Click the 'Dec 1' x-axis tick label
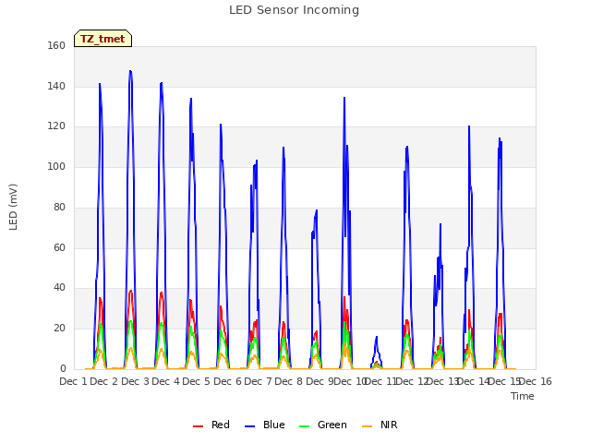Image resolution: width=591 pixels, height=443 pixels. (73, 381)
